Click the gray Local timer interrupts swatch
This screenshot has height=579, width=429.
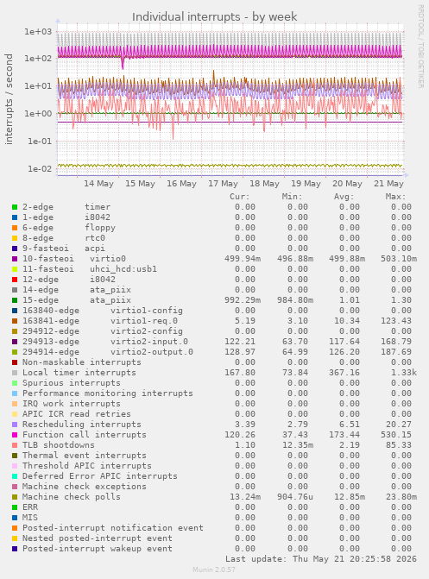(15, 373)
